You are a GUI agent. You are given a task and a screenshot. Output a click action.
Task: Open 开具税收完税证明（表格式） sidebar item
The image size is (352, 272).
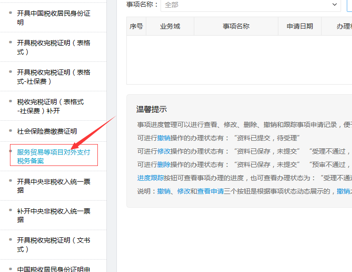tap(53, 48)
